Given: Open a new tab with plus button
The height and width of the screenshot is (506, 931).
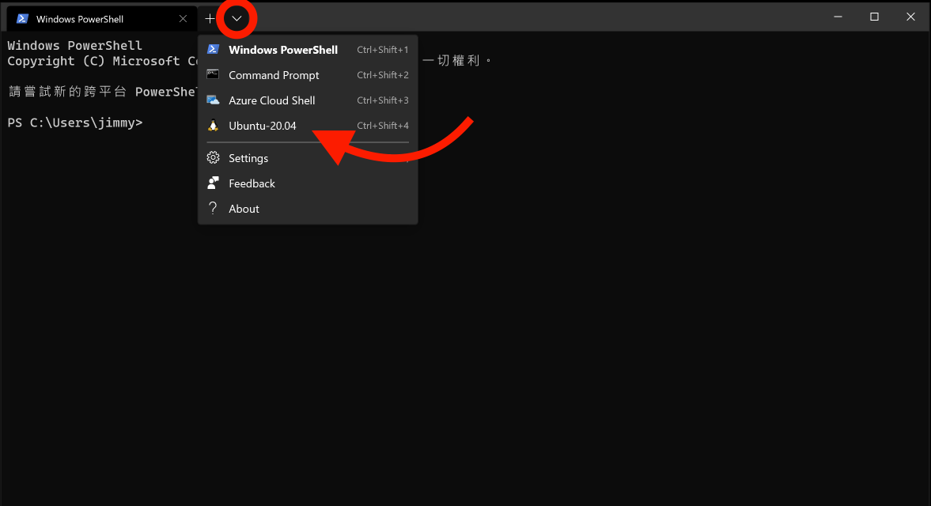Looking at the screenshot, I should [210, 18].
